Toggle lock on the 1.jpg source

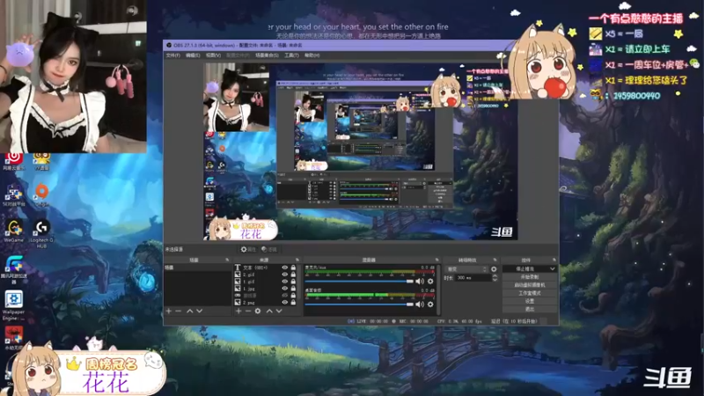[293, 289]
